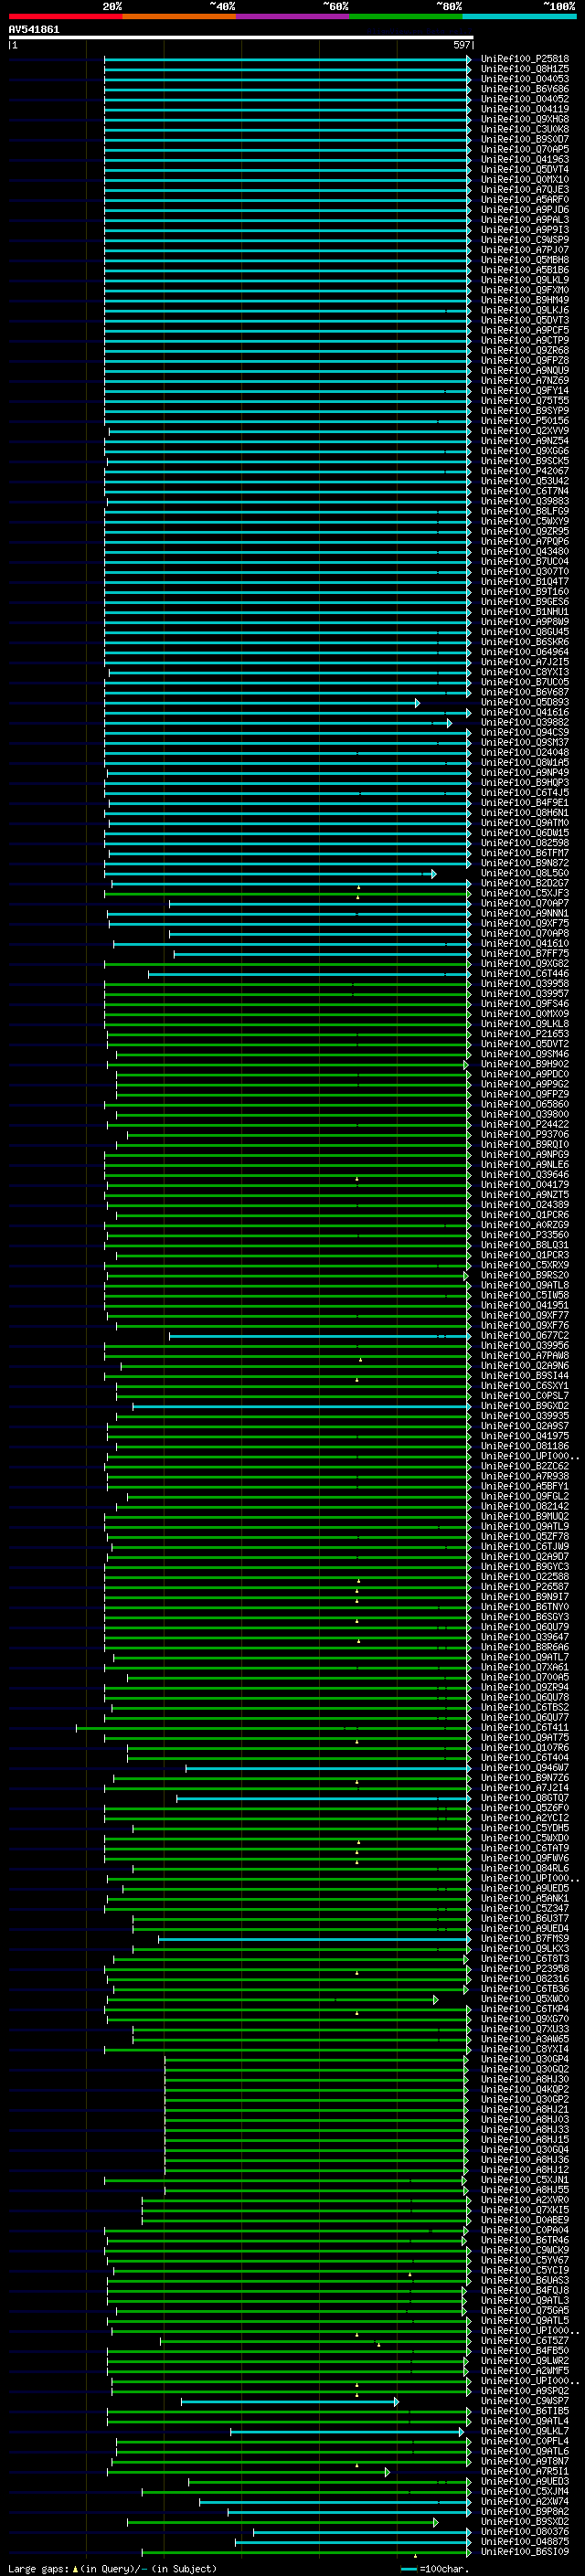
Task: Open hit UniRef100_O04119
Action: 525,109
